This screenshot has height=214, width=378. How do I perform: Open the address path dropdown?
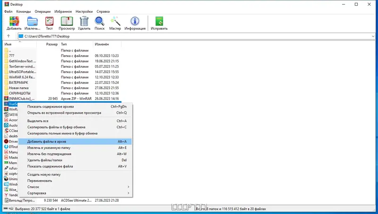(373, 36)
